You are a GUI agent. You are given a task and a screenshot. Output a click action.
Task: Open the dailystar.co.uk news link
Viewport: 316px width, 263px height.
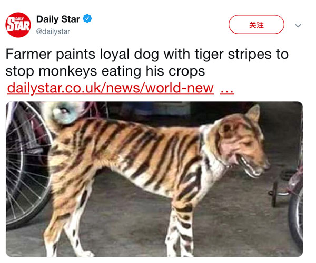[x=110, y=88]
